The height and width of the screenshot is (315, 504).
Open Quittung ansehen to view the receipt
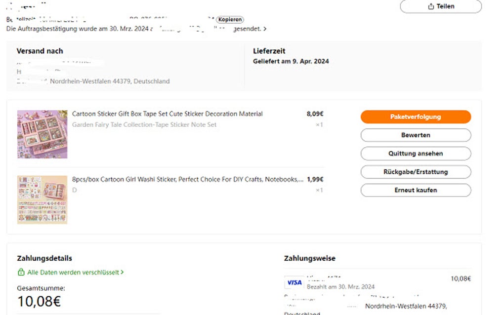click(x=416, y=154)
